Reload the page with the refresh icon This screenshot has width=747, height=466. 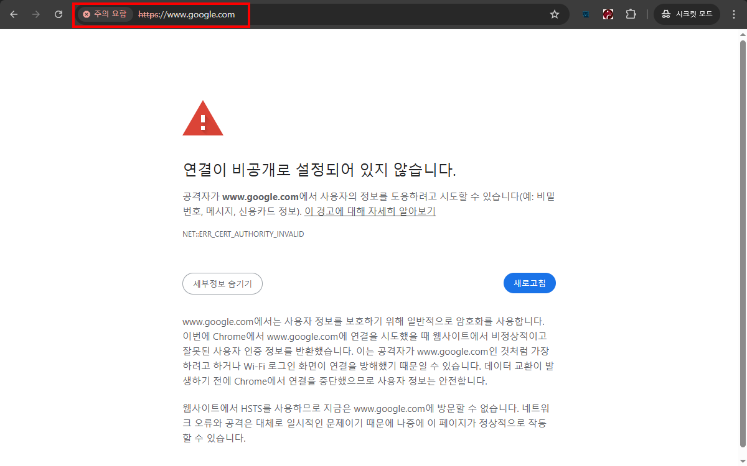59,14
